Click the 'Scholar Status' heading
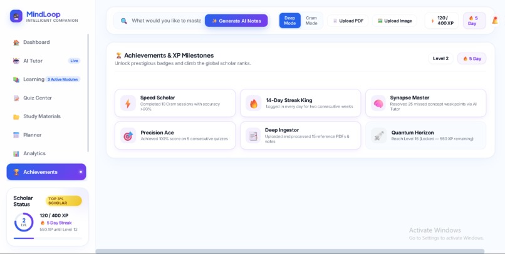505x254 pixels. click(x=23, y=201)
